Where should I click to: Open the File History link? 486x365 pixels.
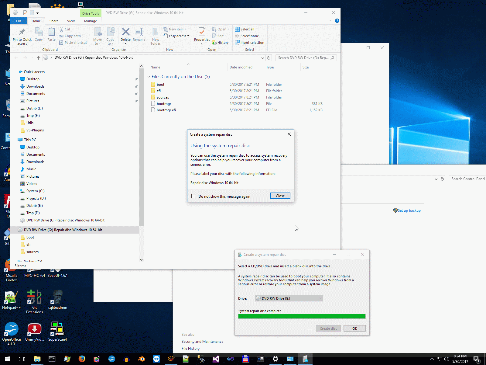(x=190, y=349)
